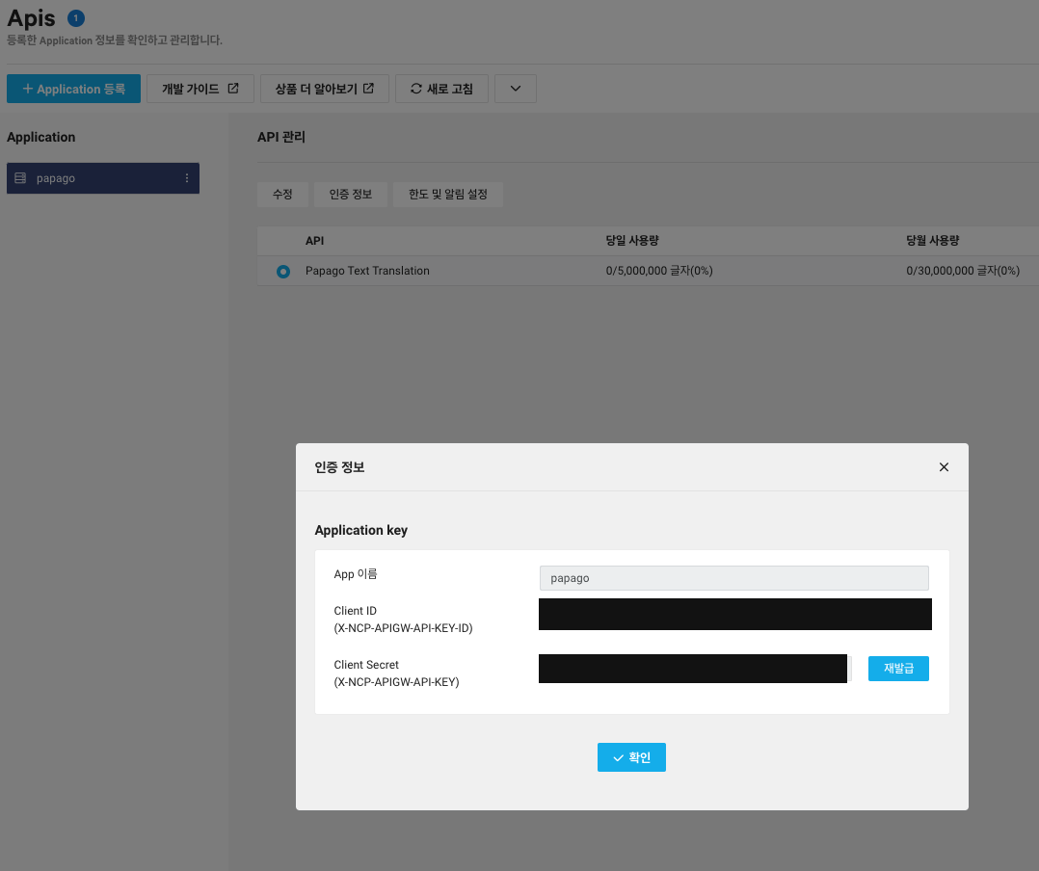The width and height of the screenshot is (1039, 871).
Task: Click the Apis count badge
Action: point(76,18)
